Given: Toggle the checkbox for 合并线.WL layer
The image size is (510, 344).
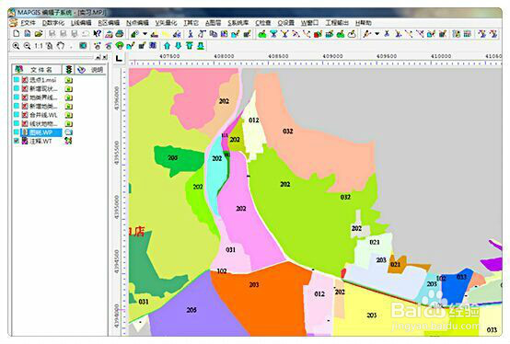Looking at the screenshot, I should tap(17, 114).
